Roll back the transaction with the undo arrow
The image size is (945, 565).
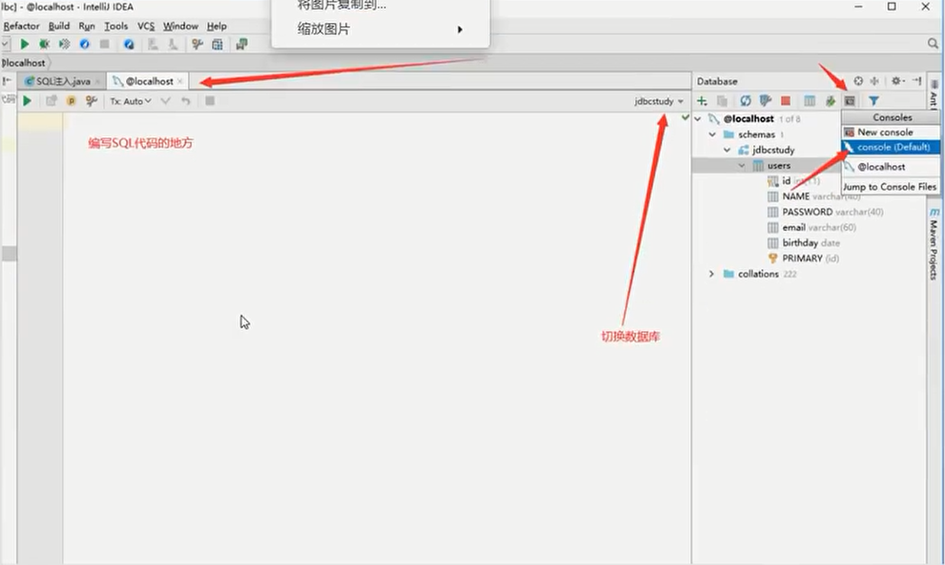[x=186, y=101]
